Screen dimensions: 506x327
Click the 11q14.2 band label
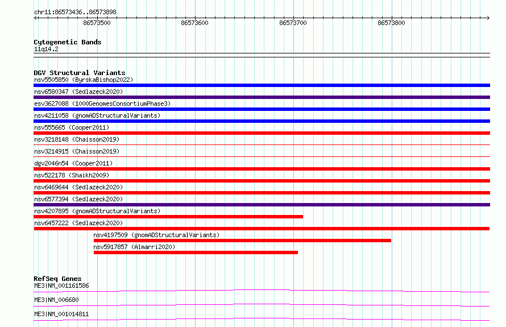[46, 49]
